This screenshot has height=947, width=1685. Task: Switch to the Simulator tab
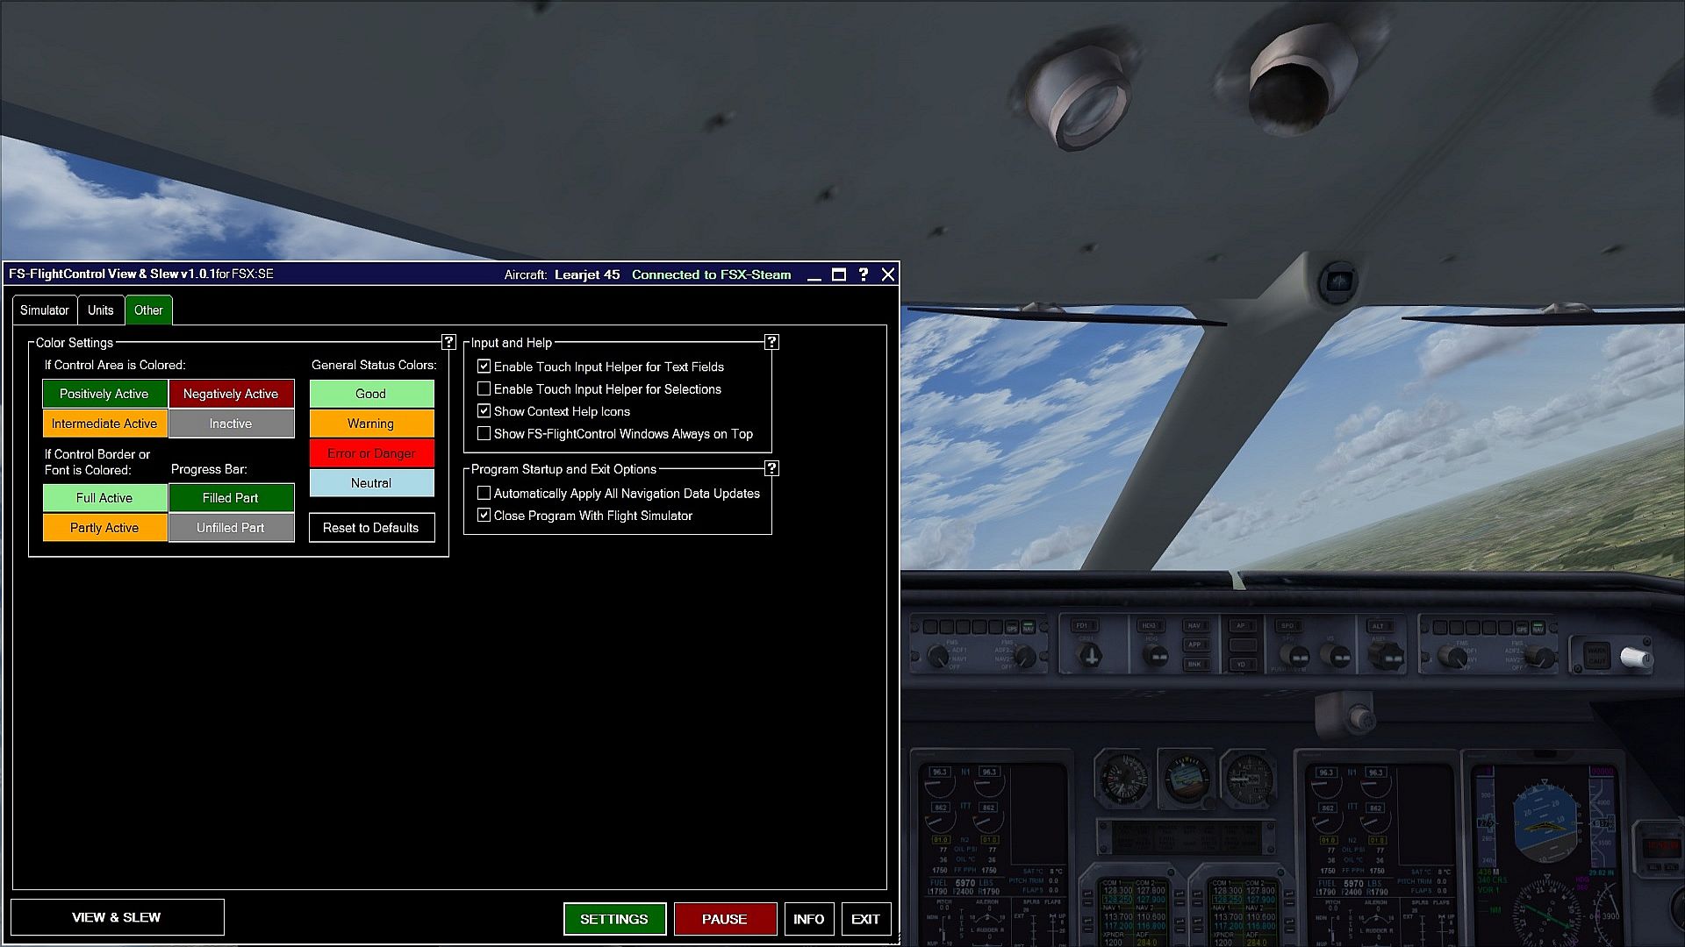tap(44, 310)
